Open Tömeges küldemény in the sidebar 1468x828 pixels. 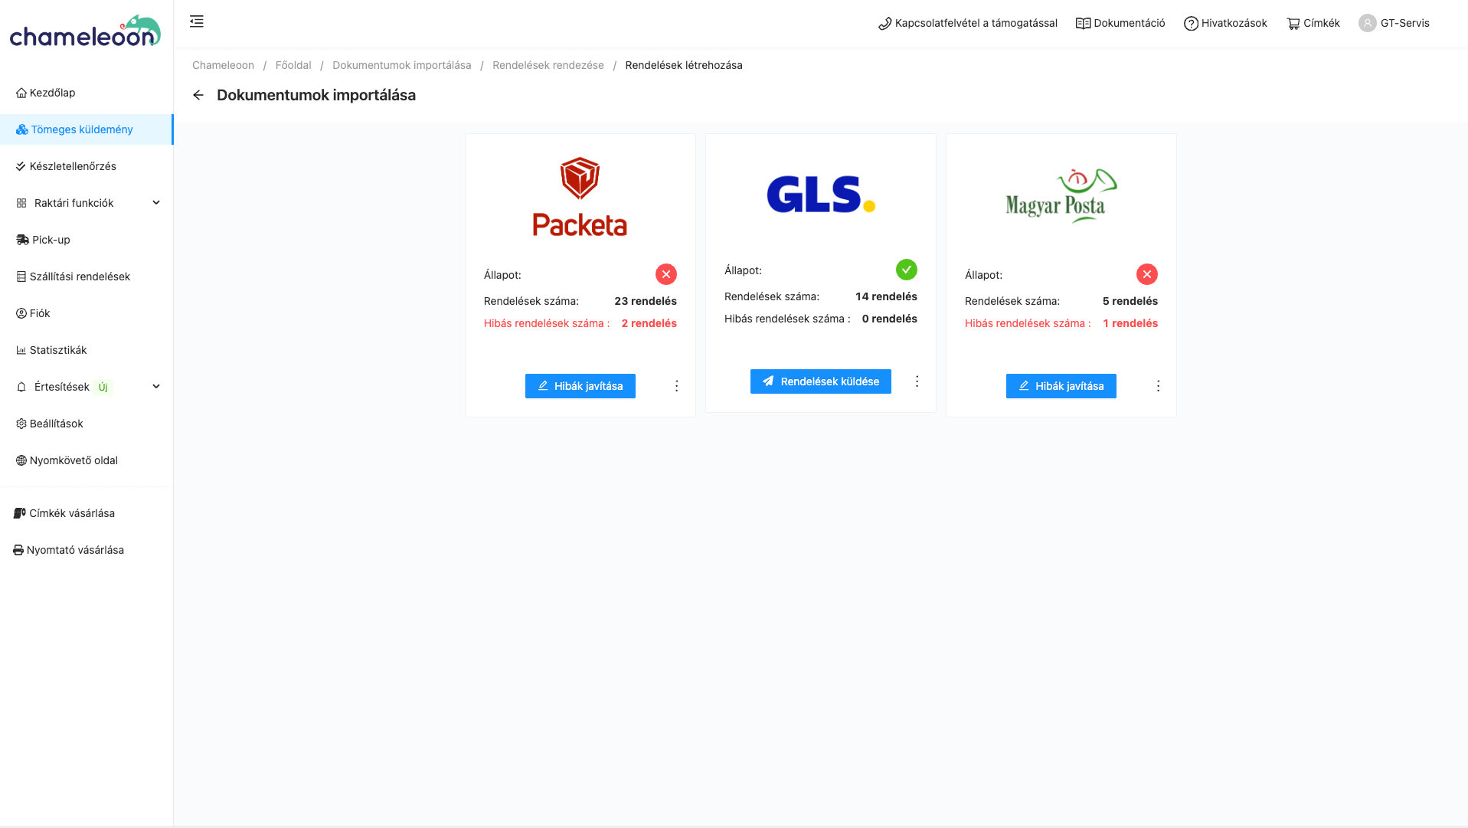87,129
